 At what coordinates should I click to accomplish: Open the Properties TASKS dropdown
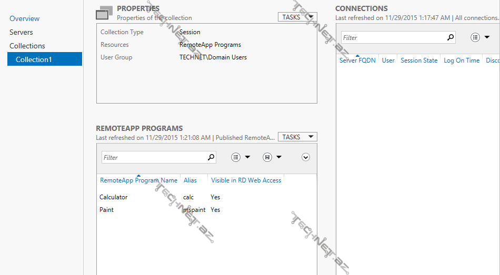(x=297, y=17)
